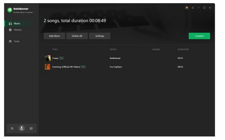Click the DURATION column header
225x140 pixels.
click(x=183, y=50)
